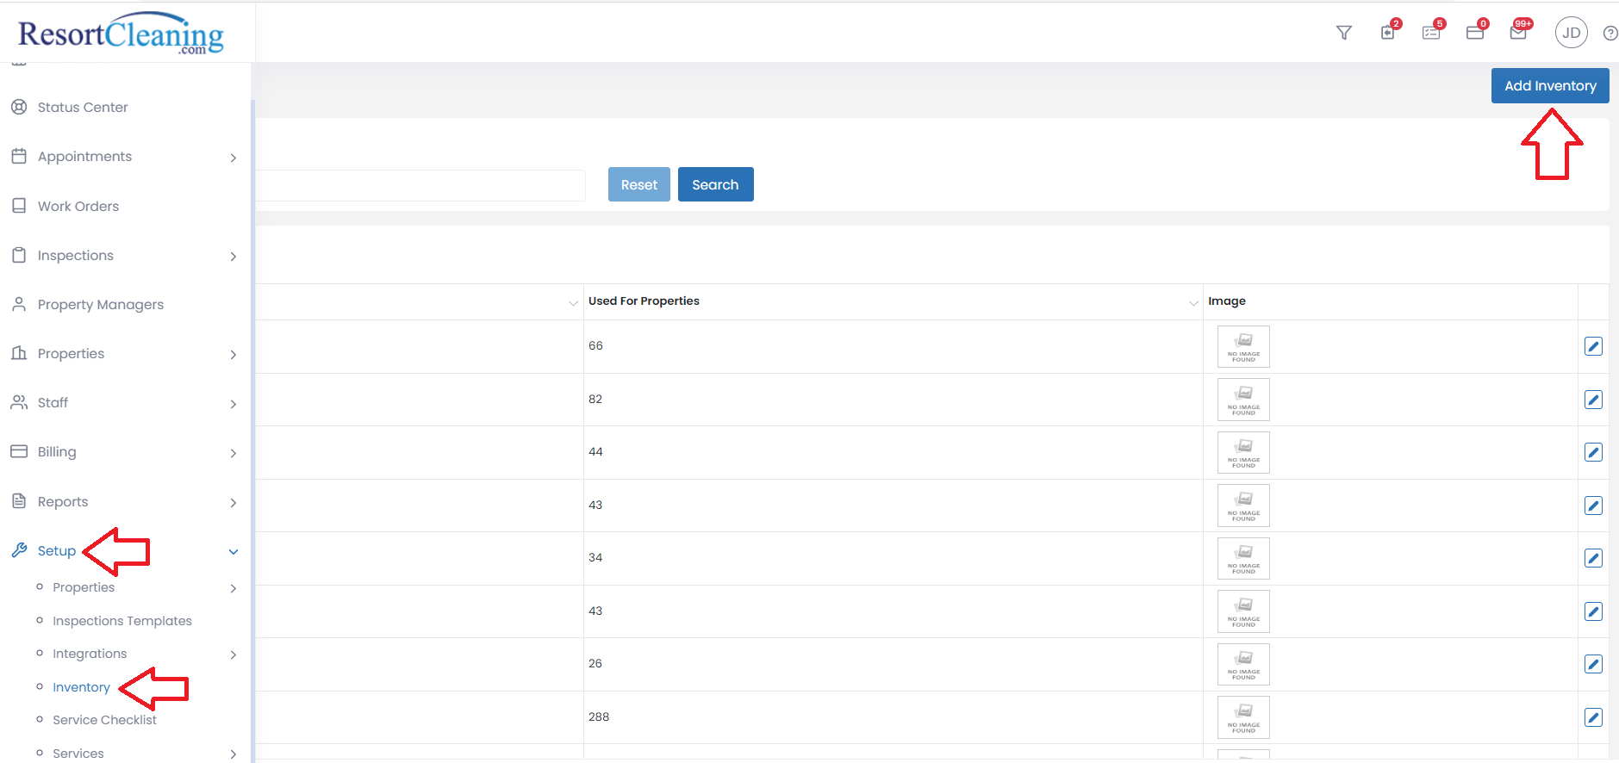Click the Search button
The image size is (1619, 763).
tap(715, 185)
